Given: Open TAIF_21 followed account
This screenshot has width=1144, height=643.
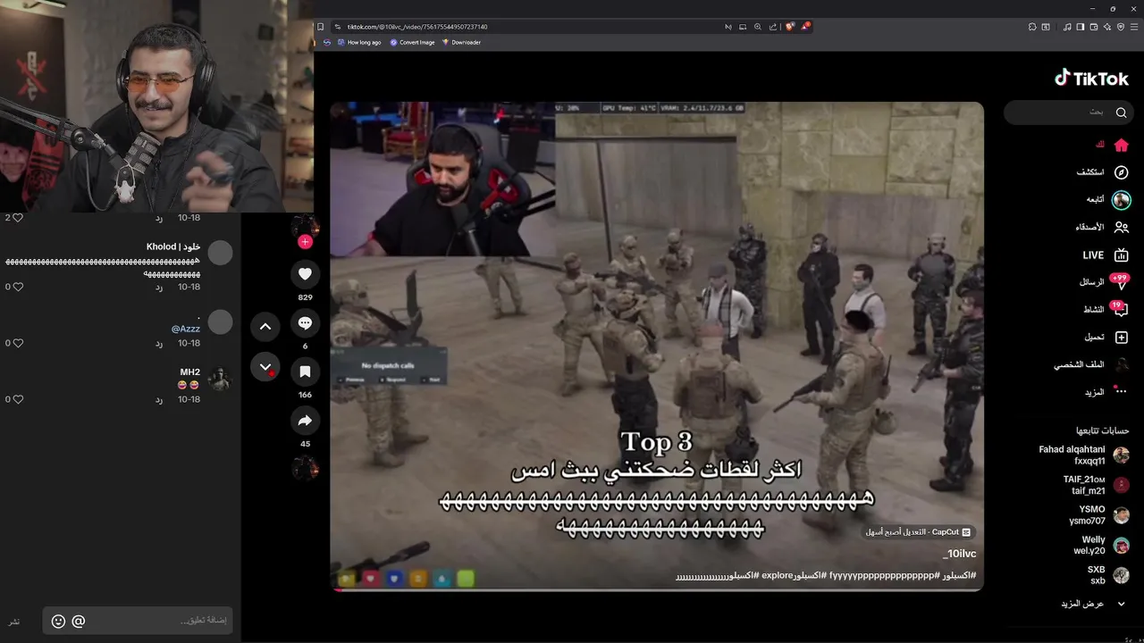Looking at the screenshot, I should tap(1097, 485).
